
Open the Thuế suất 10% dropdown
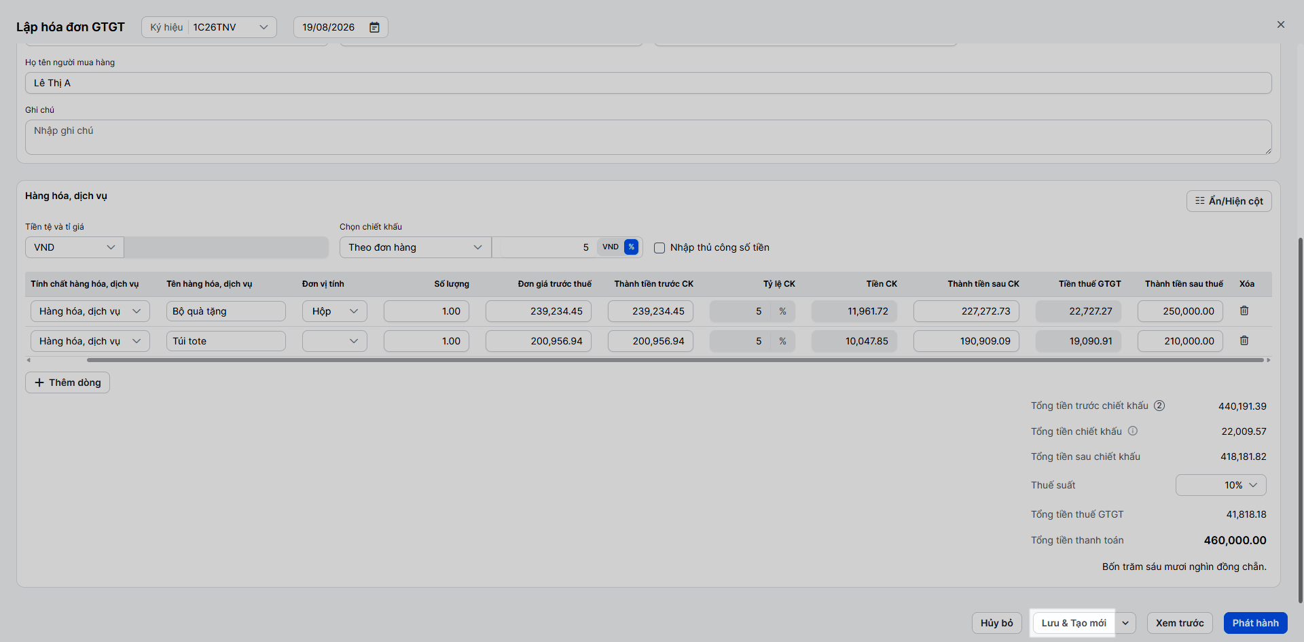click(1221, 485)
